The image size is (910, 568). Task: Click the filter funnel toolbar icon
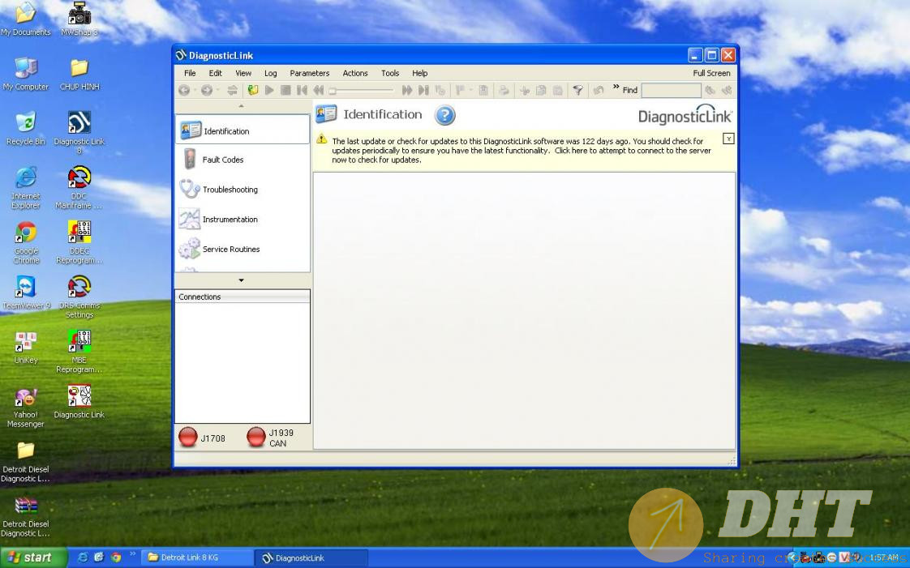pyautogui.click(x=577, y=91)
